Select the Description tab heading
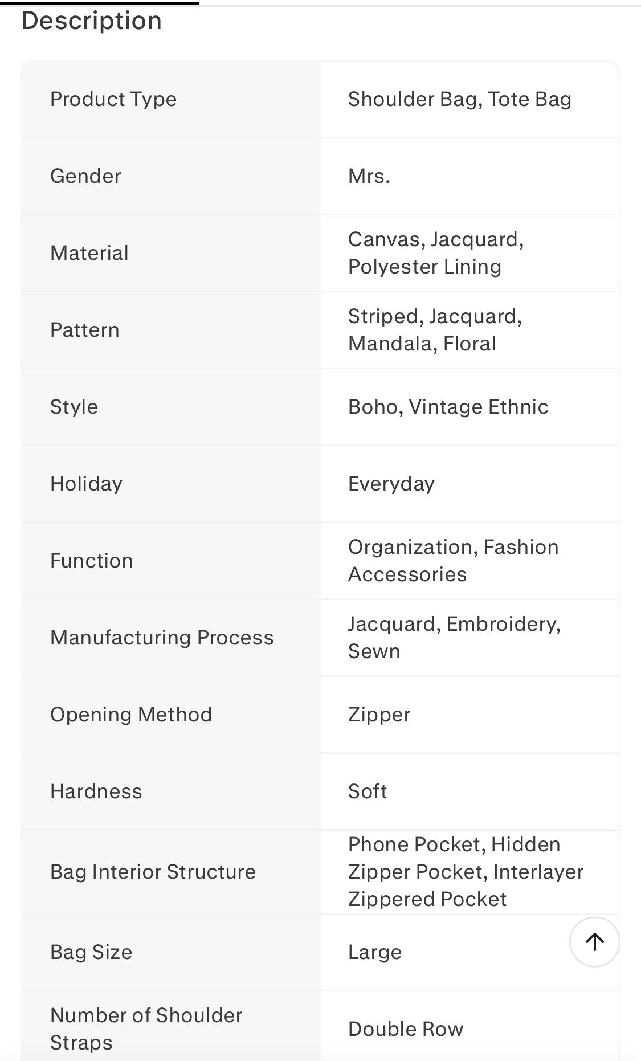Viewport: 641px width, 1061px height. point(92,21)
